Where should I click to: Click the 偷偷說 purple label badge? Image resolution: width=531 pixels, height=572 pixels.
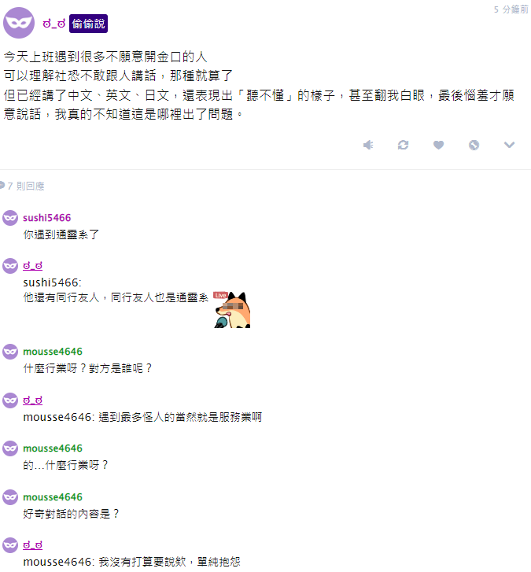click(88, 24)
